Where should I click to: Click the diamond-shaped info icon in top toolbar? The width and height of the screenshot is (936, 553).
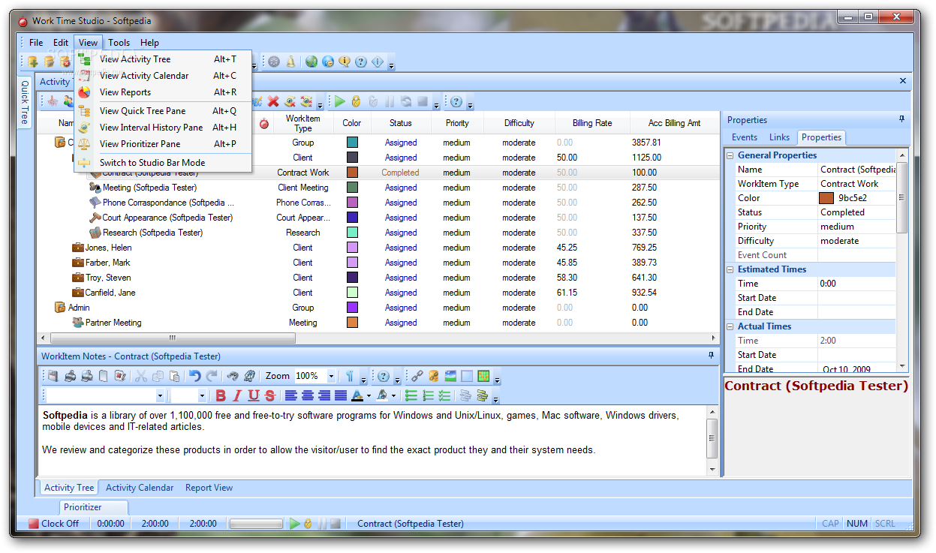tap(378, 62)
